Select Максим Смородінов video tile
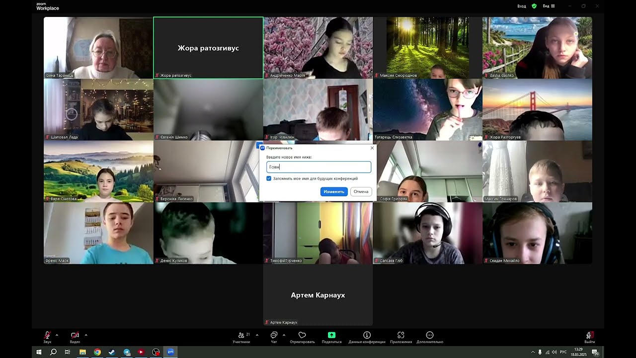Screen dimensions: 636x358 coord(428,48)
